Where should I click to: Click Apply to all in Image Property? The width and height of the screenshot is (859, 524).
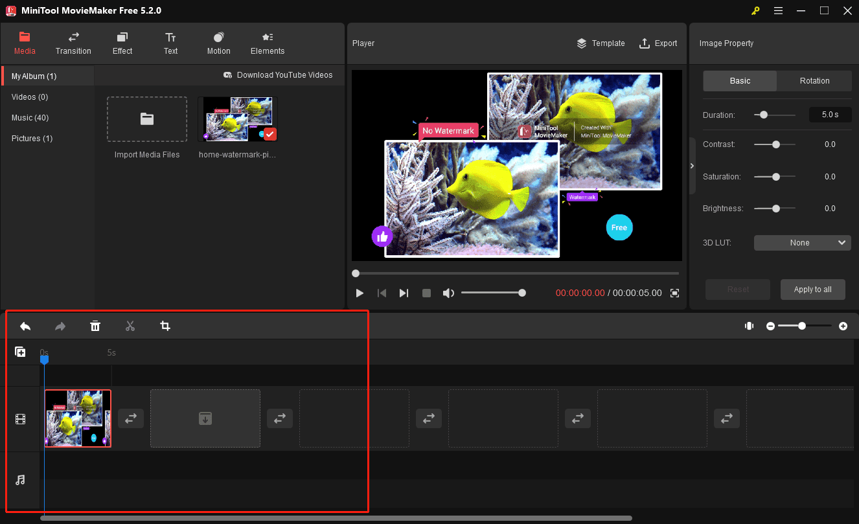point(812,290)
